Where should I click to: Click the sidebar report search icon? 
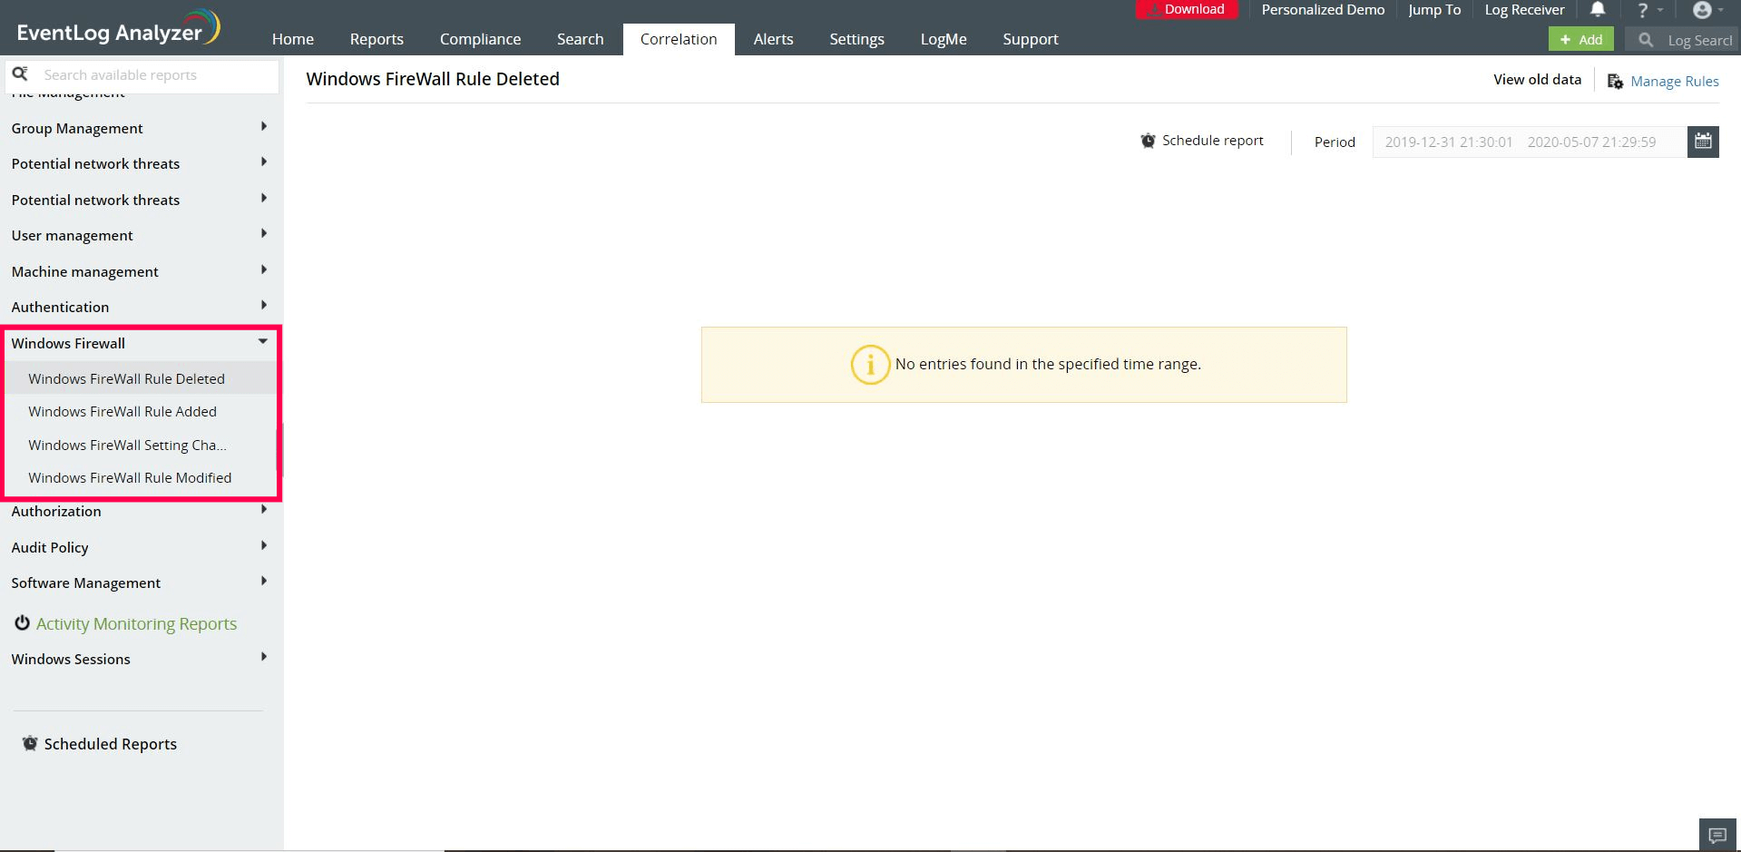pyautogui.click(x=20, y=74)
